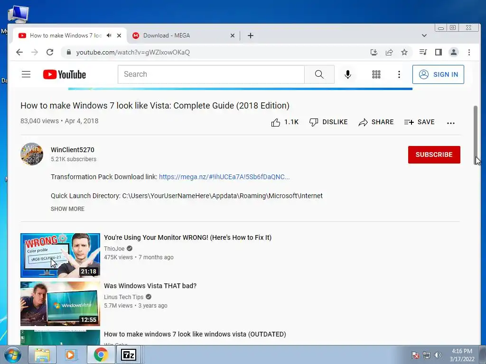Open the system volume tray icon
The image size is (486, 364).
click(x=438, y=355)
